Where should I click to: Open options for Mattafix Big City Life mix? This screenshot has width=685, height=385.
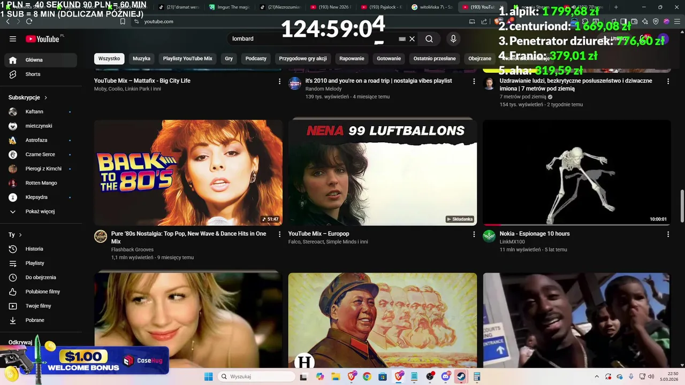(x=279, y=81)
